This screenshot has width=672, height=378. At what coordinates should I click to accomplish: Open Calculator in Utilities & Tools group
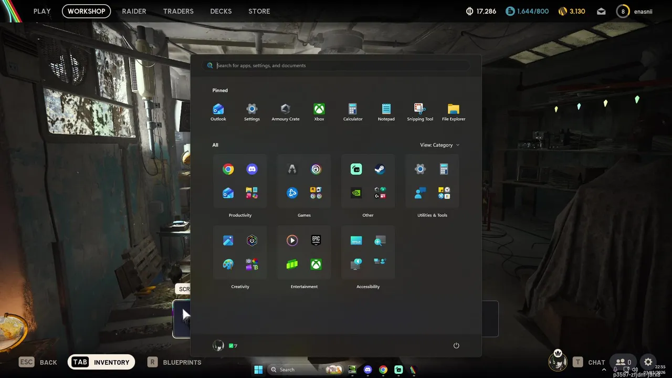coord(444,169)
